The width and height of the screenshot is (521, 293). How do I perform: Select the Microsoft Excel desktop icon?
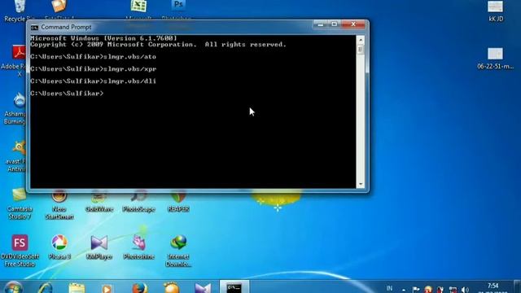tap(138, 9)
